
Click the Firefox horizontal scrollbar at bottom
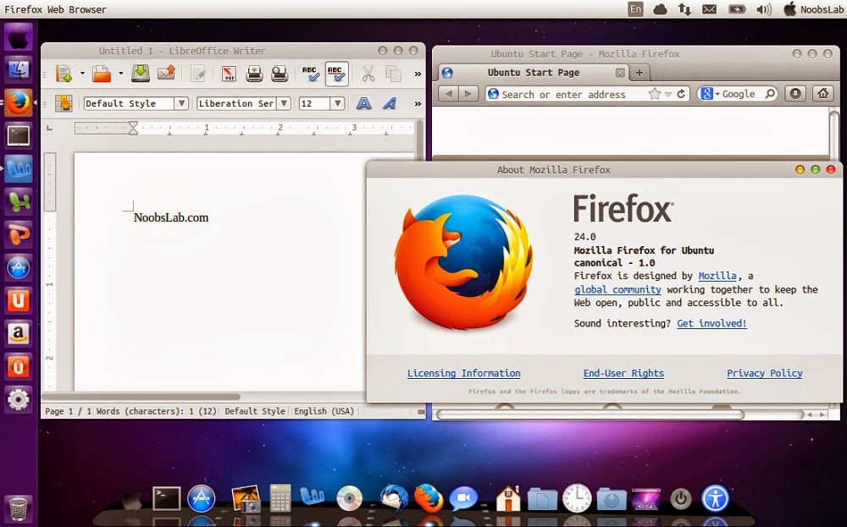[590, 414]
